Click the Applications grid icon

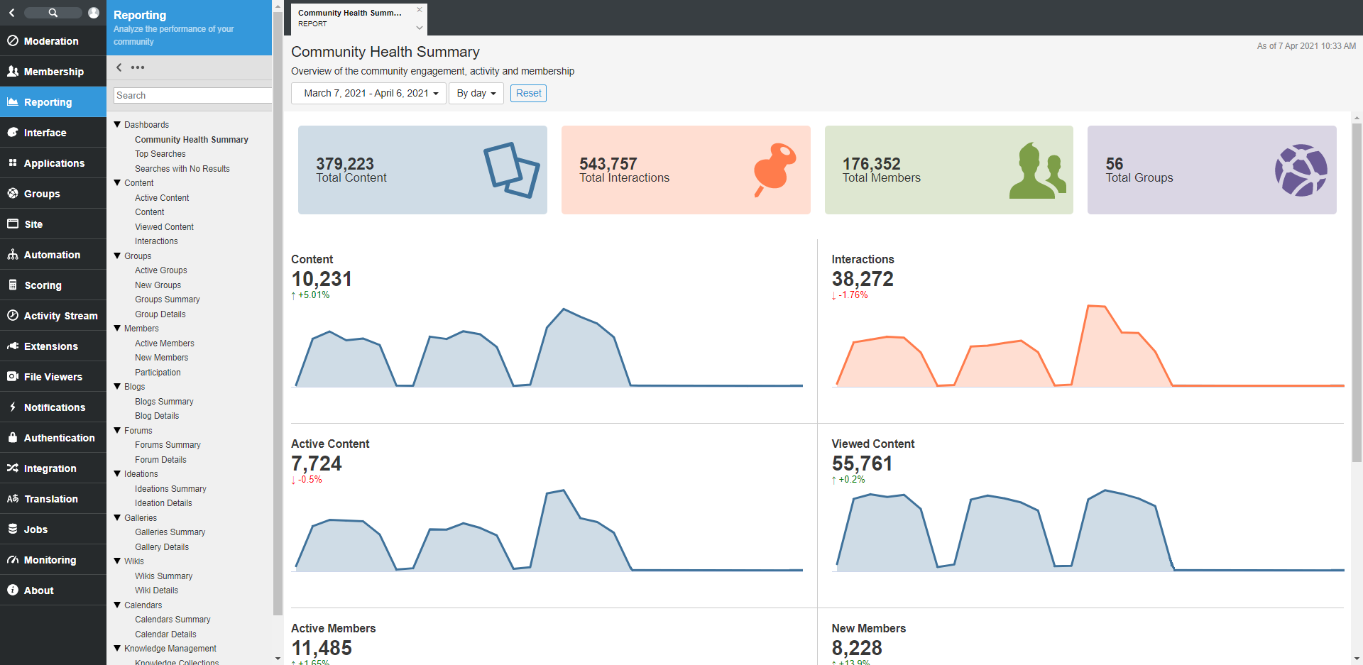pos(13,163)
